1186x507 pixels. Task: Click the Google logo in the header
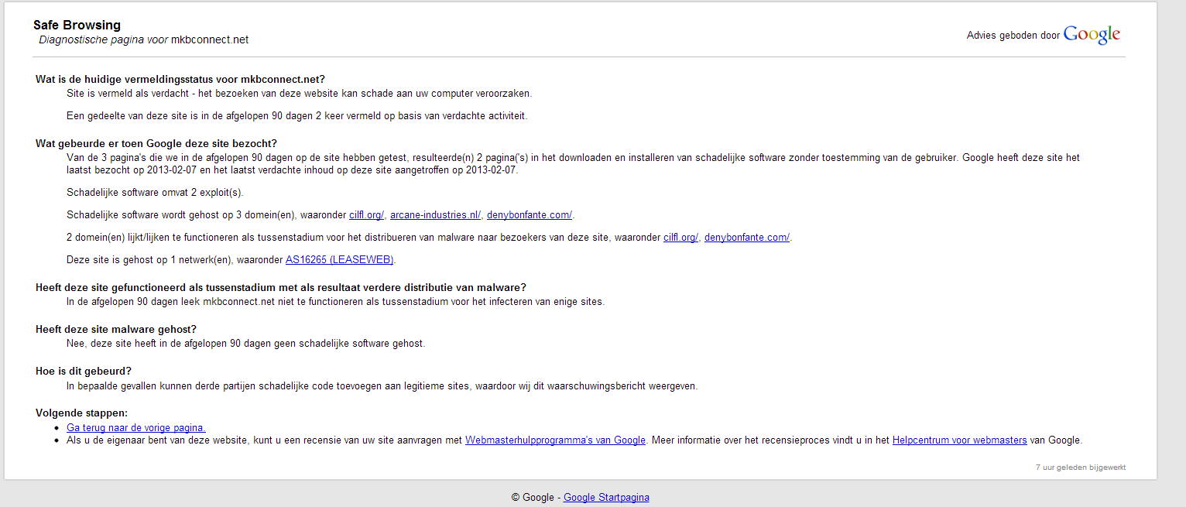[x=1092, y=35]
